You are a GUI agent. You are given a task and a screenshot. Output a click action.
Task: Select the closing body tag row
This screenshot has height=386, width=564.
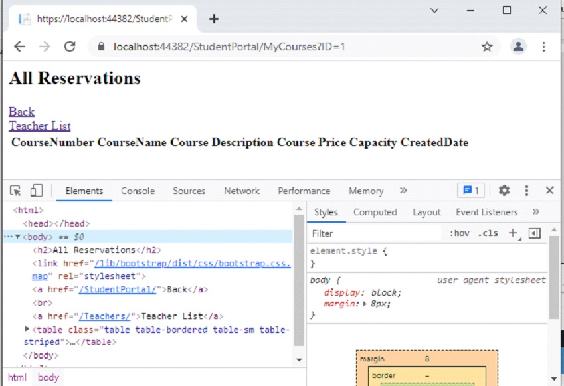click(x=41, y=355)
